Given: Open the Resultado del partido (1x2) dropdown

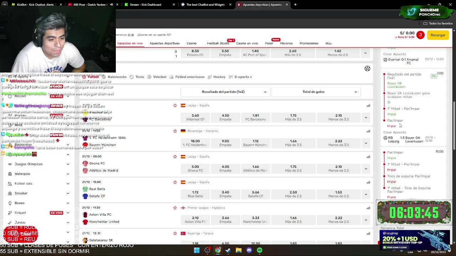Looking at the screenshot, I should tap(225, 92).
